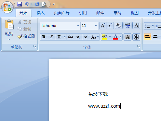
Task: Clear formatting with the eraser icon
Action: pos(119,26)
